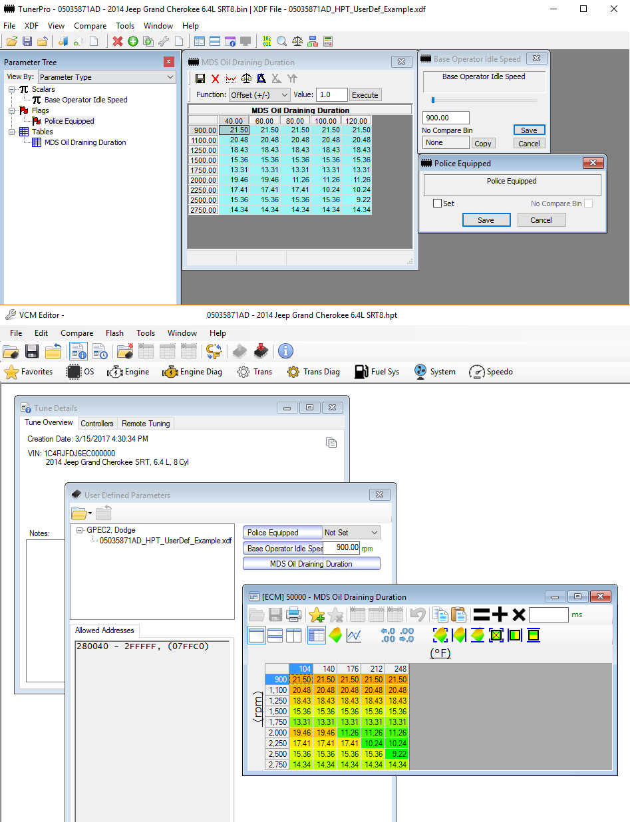Click the Value input field in MDS table window
The height and width of the screenshot is (822, 630).
[331, 94]
